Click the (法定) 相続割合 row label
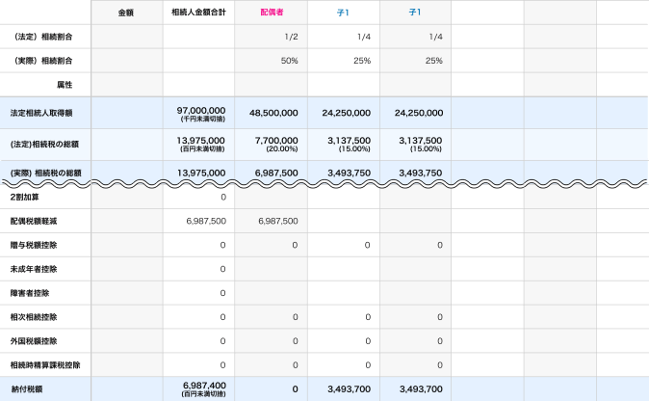This screenshot has width=649, height=401. [43, 37]
